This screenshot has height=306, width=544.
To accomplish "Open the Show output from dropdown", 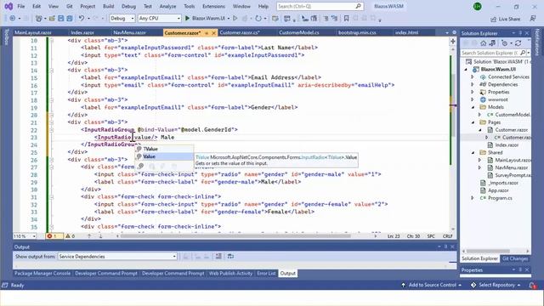I will 117,257.
